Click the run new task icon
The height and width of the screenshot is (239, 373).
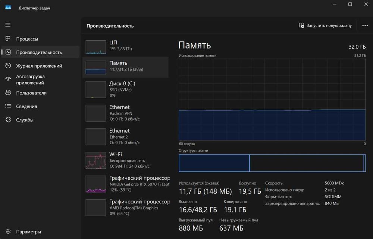coord(301,25)
